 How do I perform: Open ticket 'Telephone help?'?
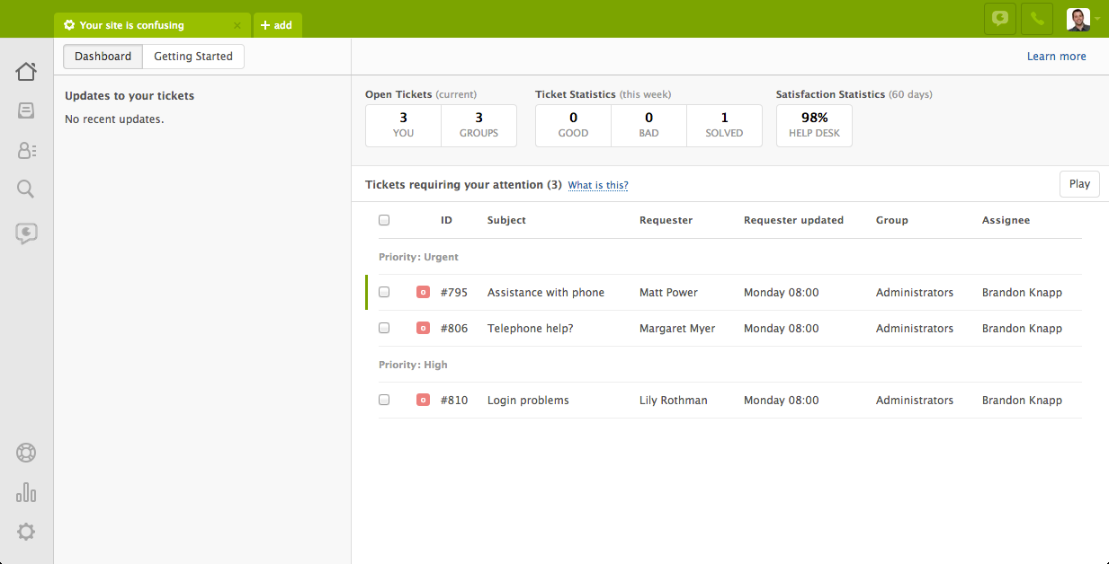(x=530, y=328)
